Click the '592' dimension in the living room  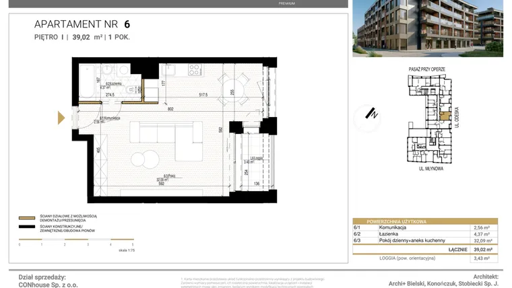tap(161, 184)
